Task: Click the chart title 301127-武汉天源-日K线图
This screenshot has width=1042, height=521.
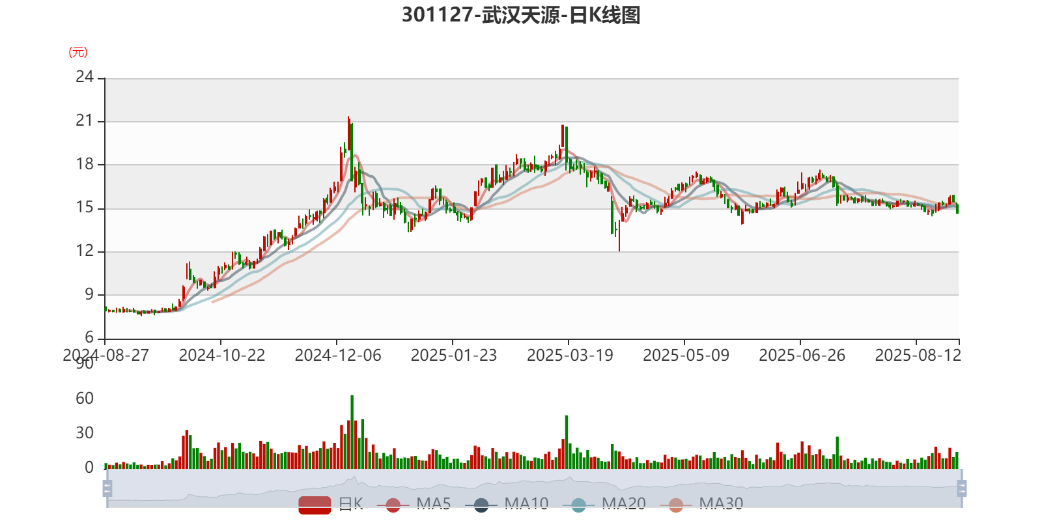Action: [521, 14]
